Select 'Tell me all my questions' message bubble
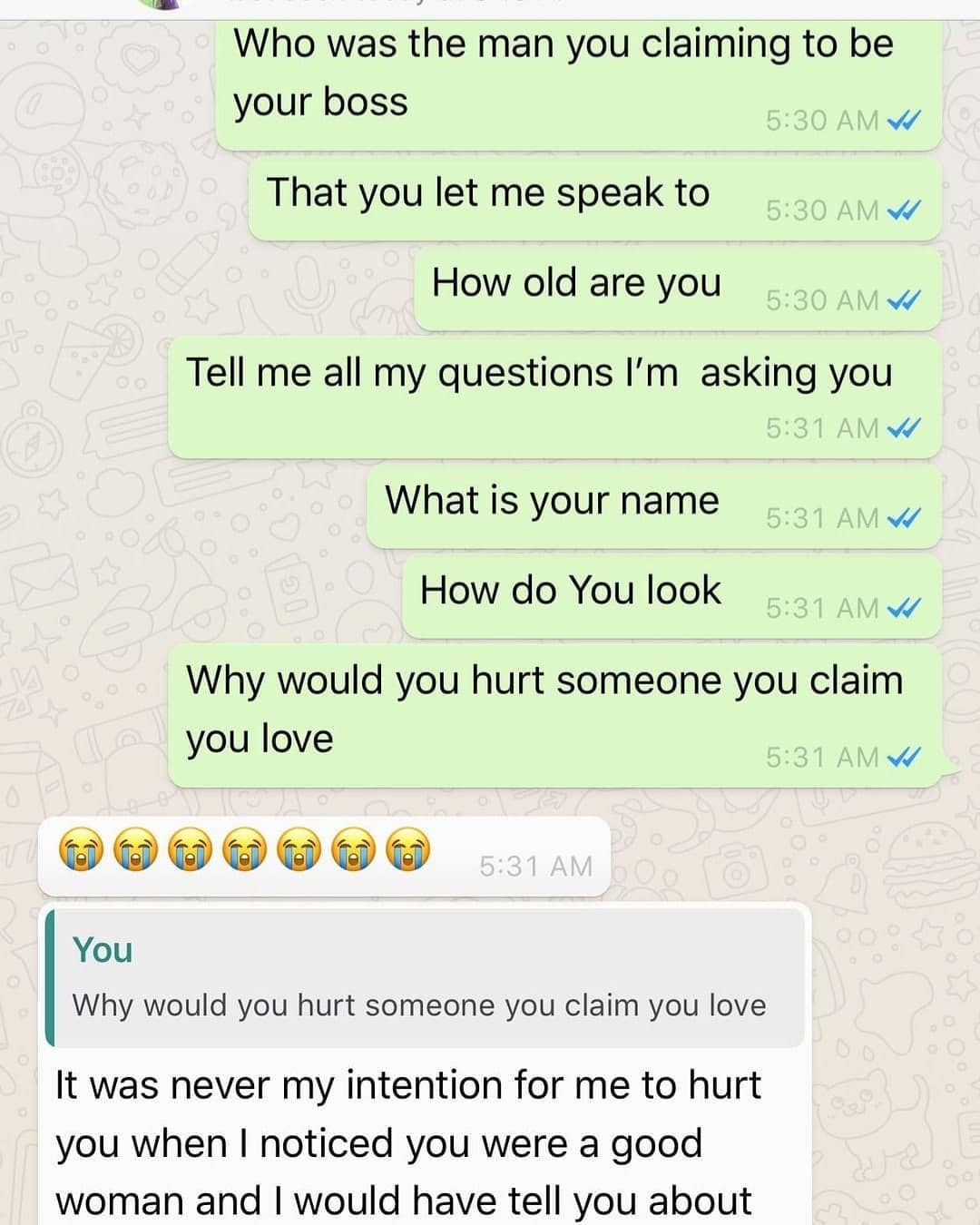Image resolution: width=980 pixels, height=1225 pixels. pyautogui.click(x=554, y=397)
